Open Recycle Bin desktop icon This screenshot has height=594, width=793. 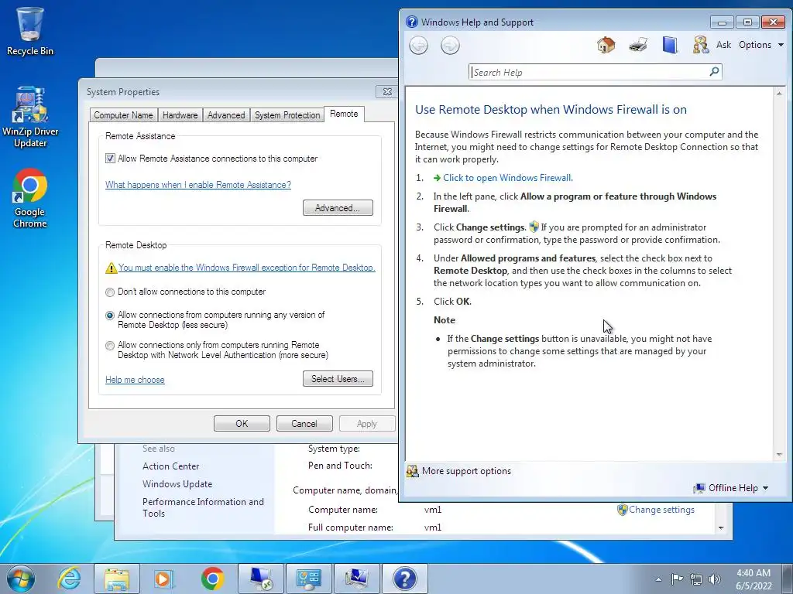click(x=30, y=31)
